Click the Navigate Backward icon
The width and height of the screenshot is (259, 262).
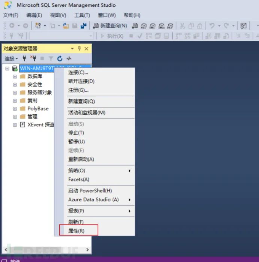(12, 25)
